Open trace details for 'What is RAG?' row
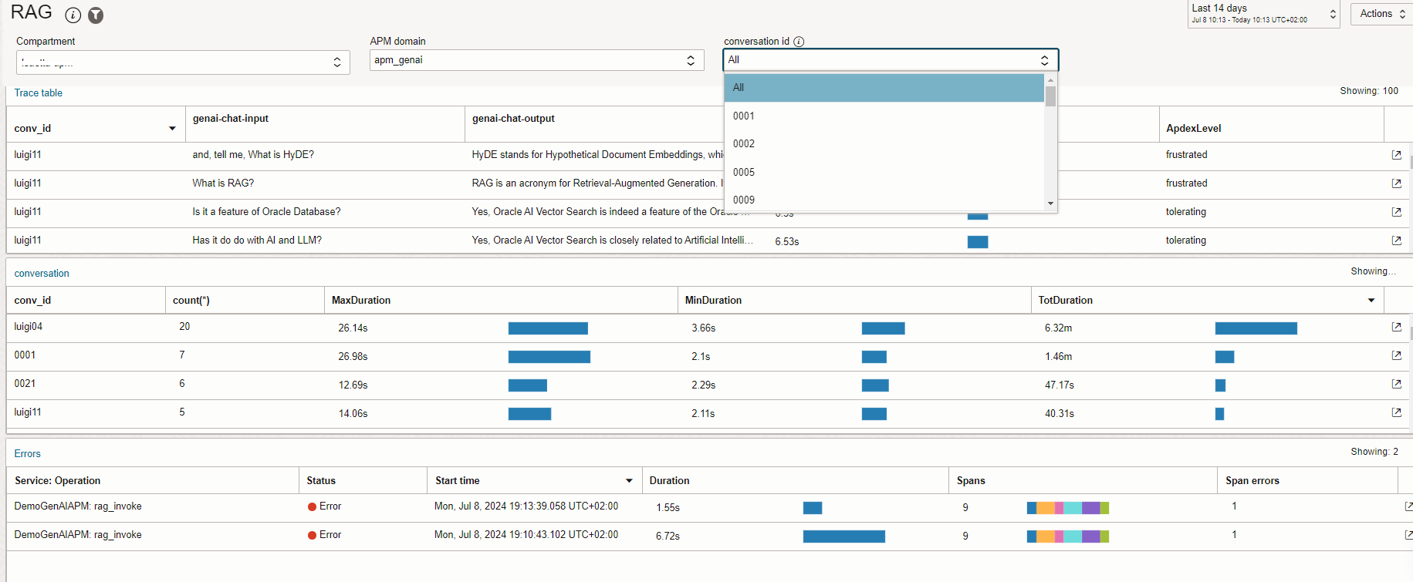The width and height of the screenshot is (1413, 582). (x=1396, y=183)
